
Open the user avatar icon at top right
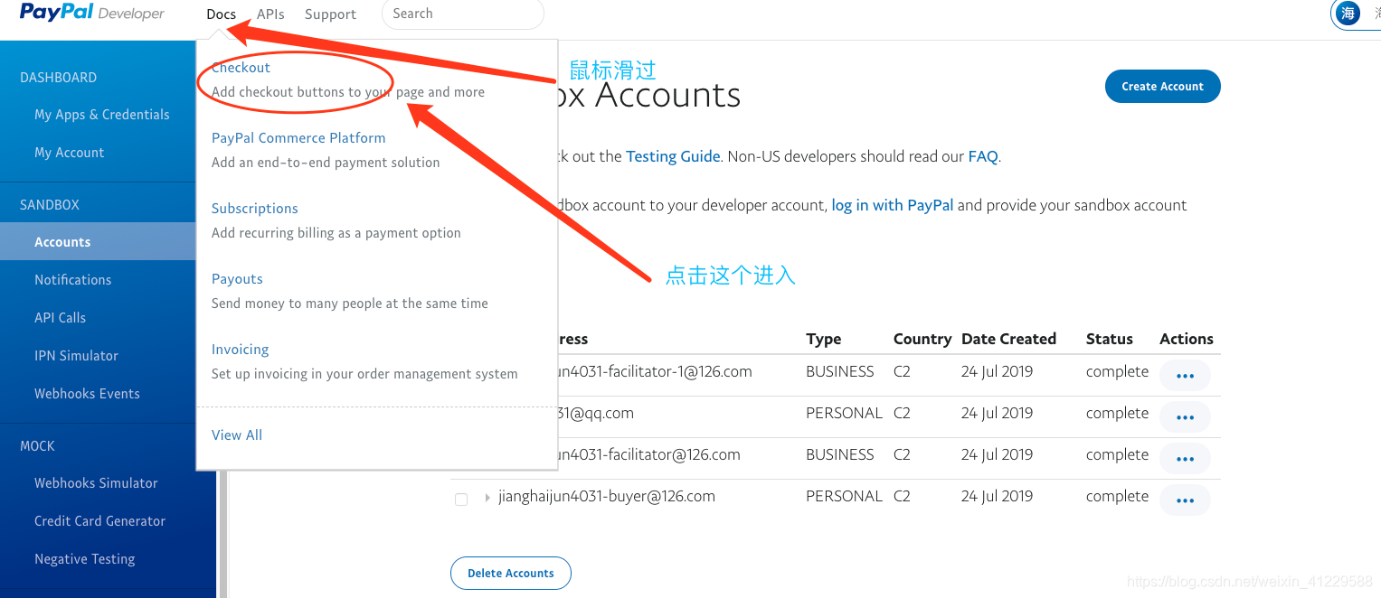pyautogui.click(x=1348, y=14)
